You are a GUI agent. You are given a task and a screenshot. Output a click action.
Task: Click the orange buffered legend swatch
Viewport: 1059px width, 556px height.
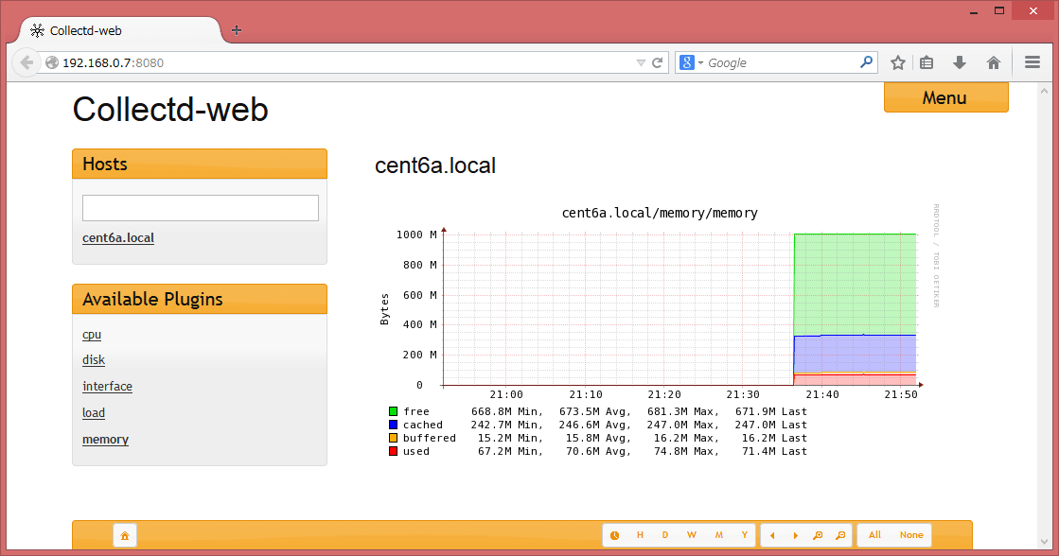pos(393,438)
